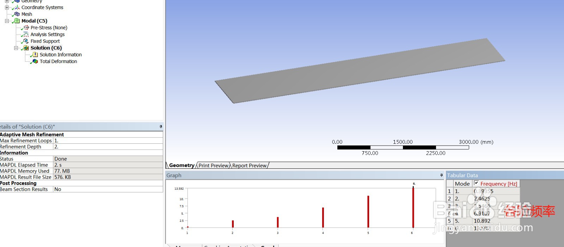564x247 pixels.
Task: Collapse the Modal (C5) branch
Action: click(x=7, y=21)
